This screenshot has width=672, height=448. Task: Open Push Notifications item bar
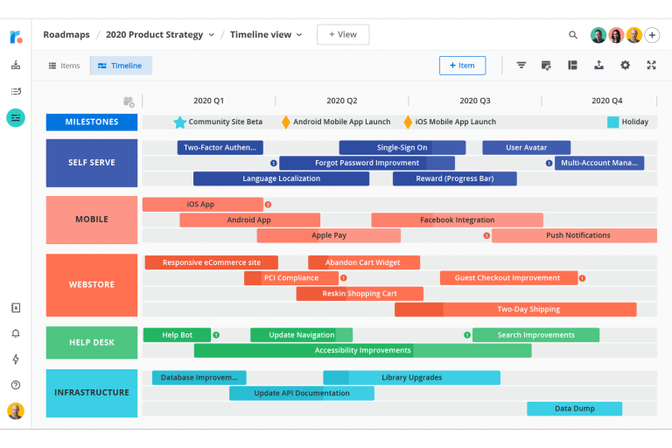pos(574,235)
